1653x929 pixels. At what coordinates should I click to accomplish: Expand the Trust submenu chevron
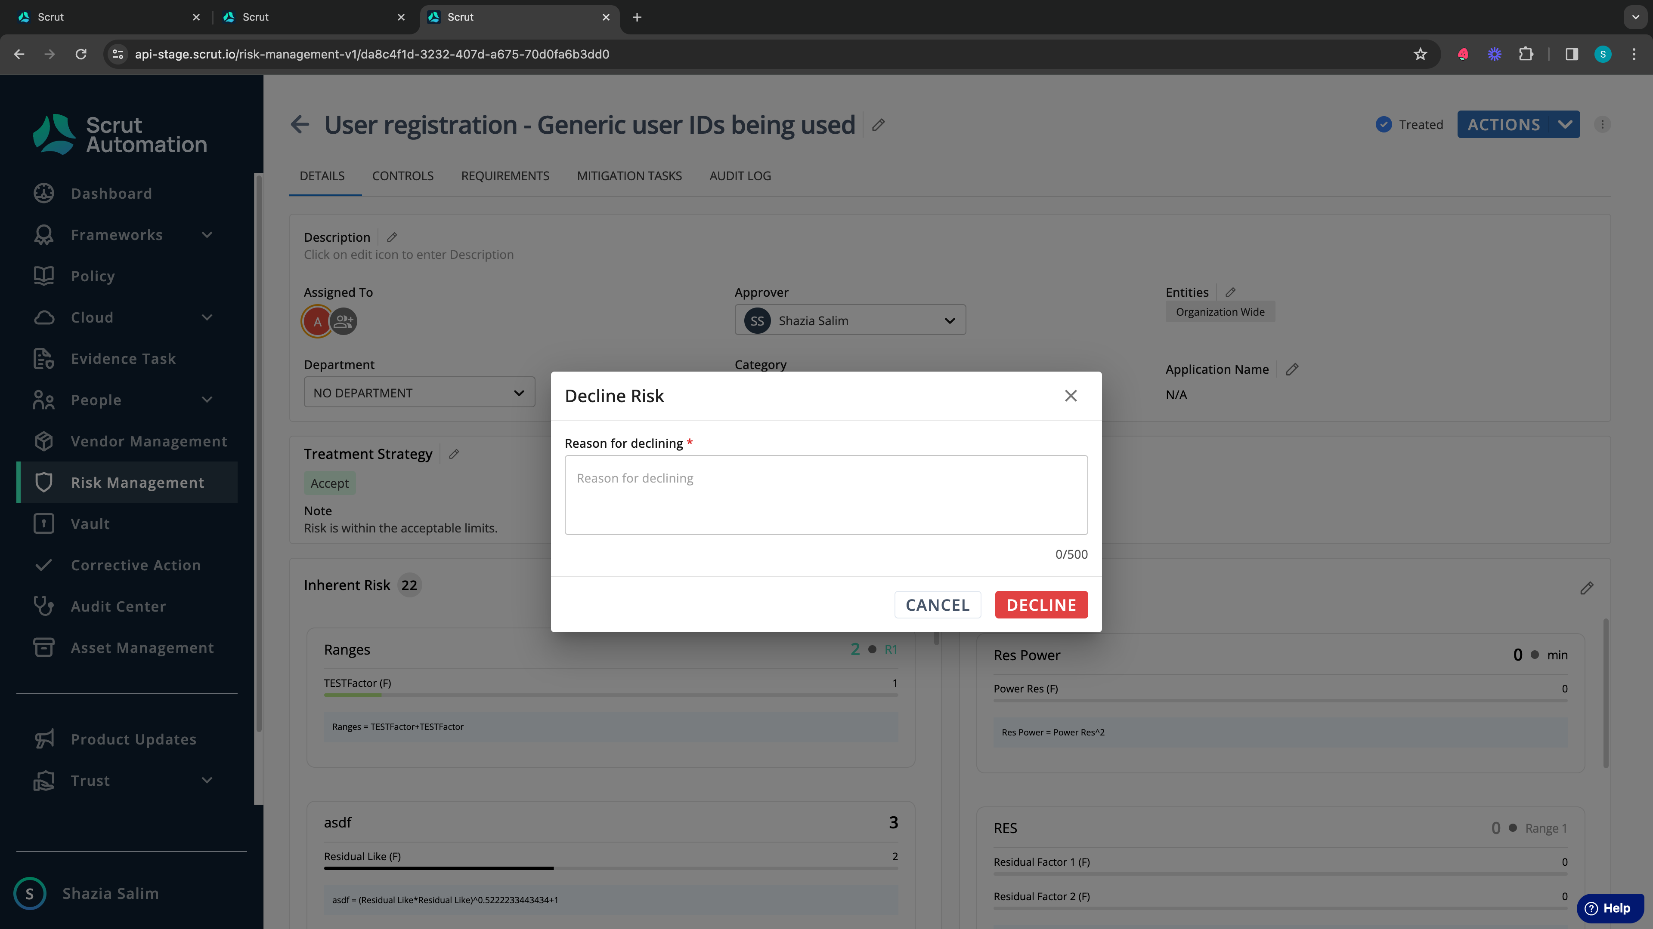pyautogui.click(x=207, y=780)
